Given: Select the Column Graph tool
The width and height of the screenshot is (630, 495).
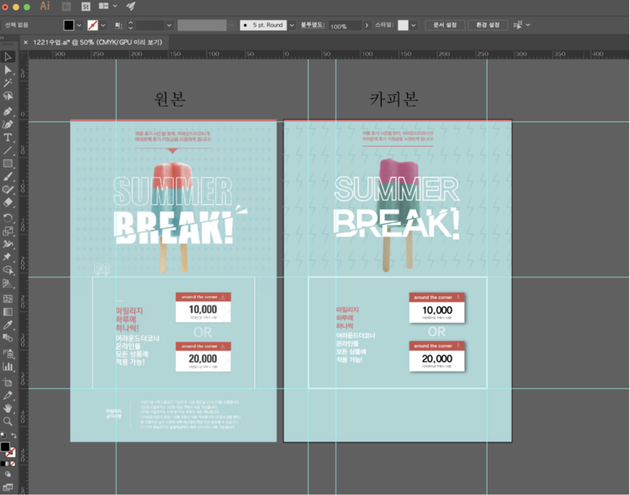Looking at the screenshot, I should tap(8, 367).
